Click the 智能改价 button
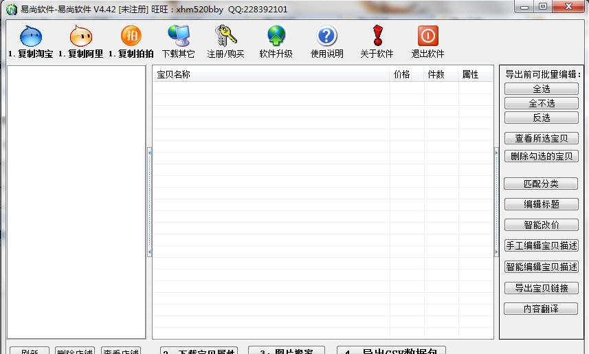The width and height of the screenshot is (589, 354). (542, 225)
